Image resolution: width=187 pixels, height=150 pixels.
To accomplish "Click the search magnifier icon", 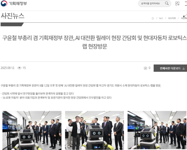I will tap(167, 3).
